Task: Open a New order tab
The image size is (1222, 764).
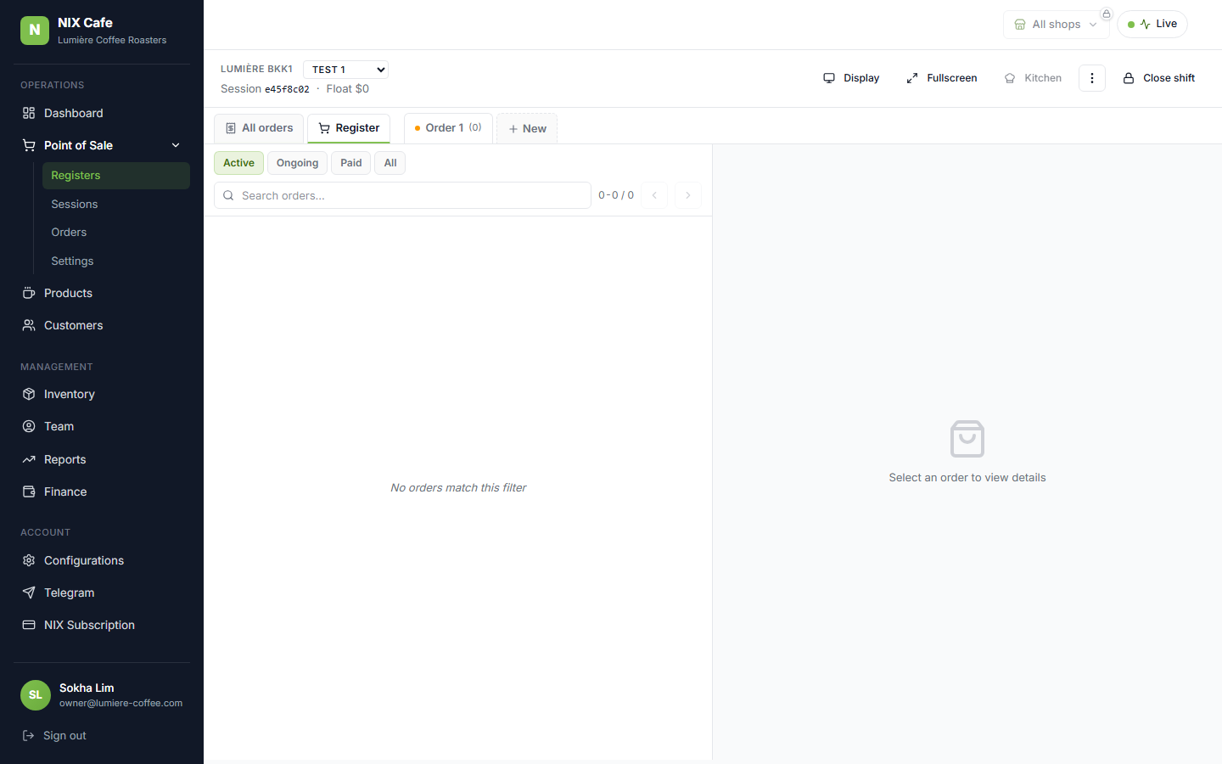Action: [527, 129]
